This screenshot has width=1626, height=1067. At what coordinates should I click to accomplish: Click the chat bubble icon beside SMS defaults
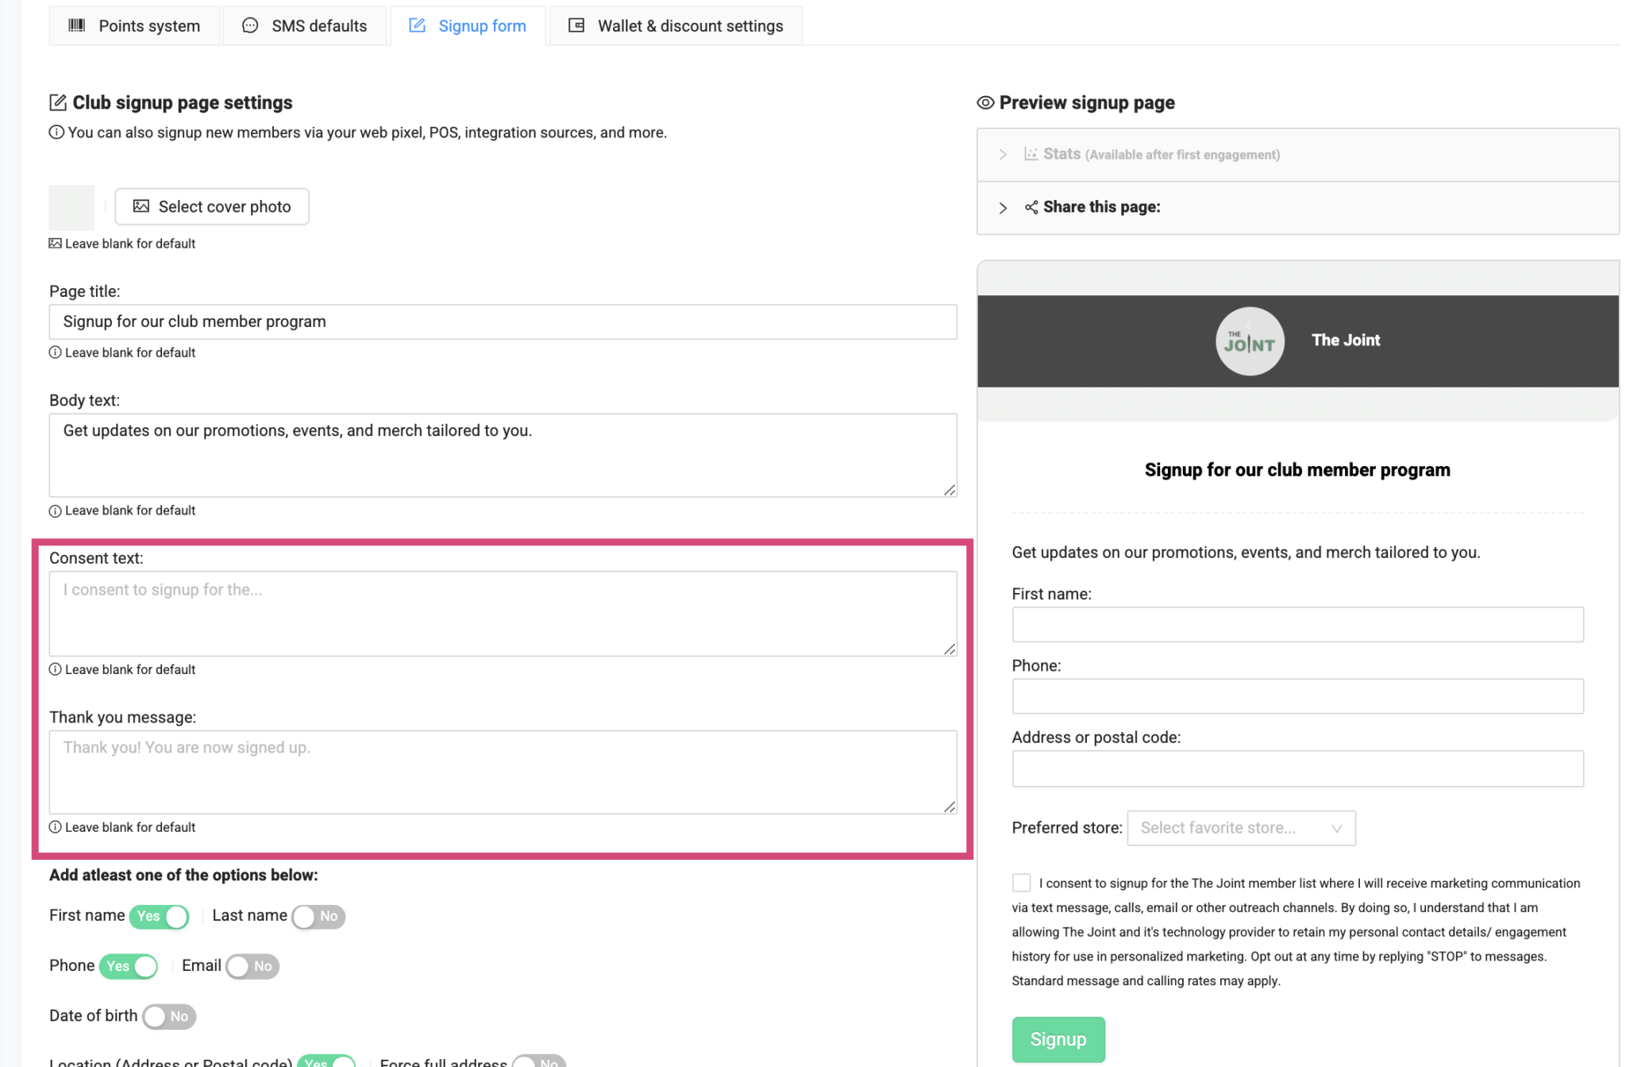point(250,25)
